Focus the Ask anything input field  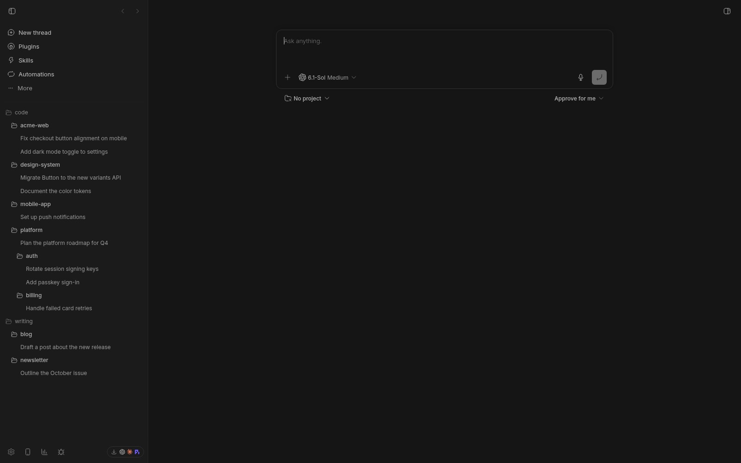click(445, 49)
